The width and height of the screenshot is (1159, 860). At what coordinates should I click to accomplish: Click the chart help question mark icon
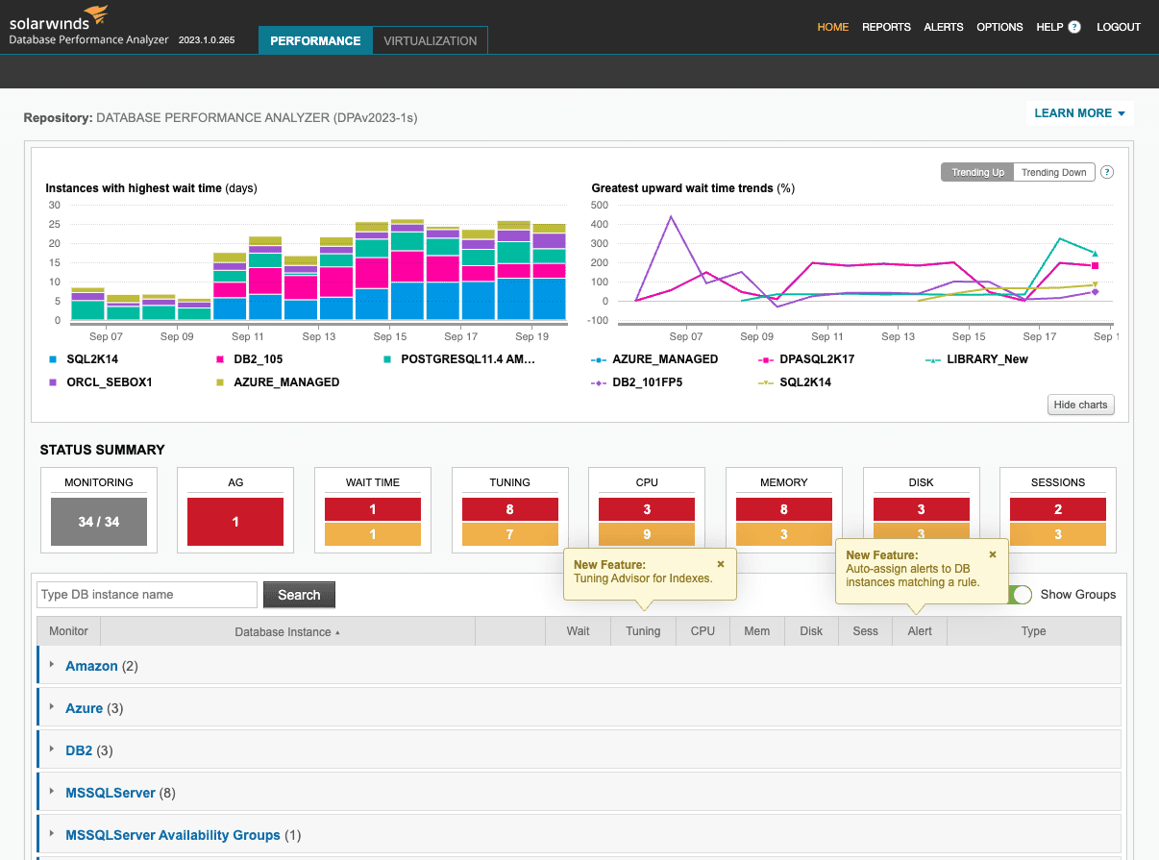click(x=1107, y=173)
